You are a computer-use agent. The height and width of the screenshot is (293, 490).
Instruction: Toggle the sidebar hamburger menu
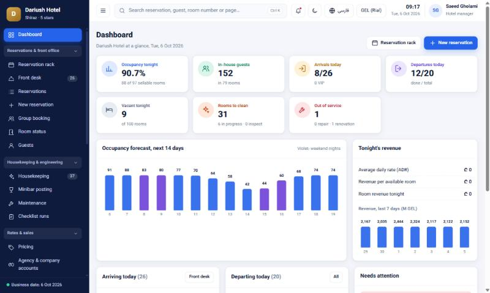coord(103,10)
